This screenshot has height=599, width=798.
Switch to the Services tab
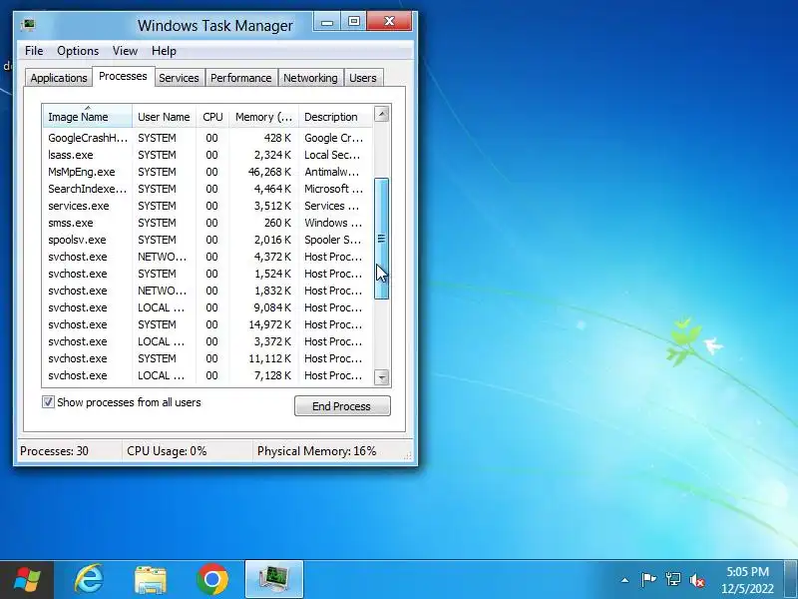[180, 78]
